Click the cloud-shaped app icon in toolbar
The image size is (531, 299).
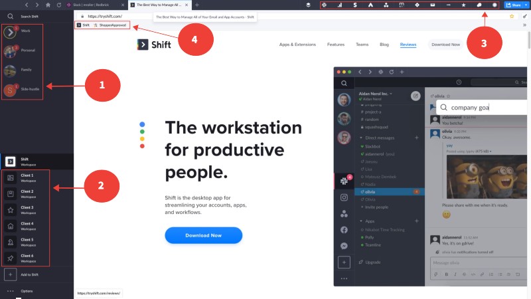pyautogui.click(x=479, y=5)
